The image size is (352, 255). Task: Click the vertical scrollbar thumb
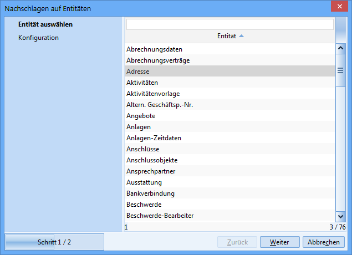coord(340,71)
